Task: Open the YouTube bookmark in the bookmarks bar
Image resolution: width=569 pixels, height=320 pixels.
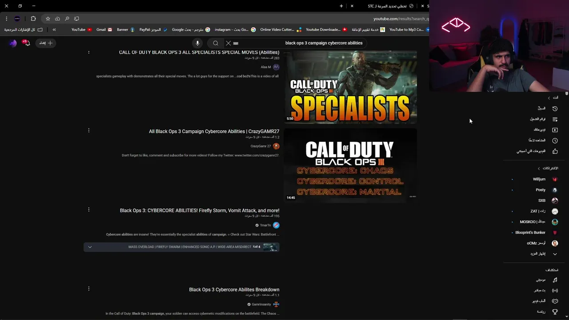Action: tap(81, 30)
